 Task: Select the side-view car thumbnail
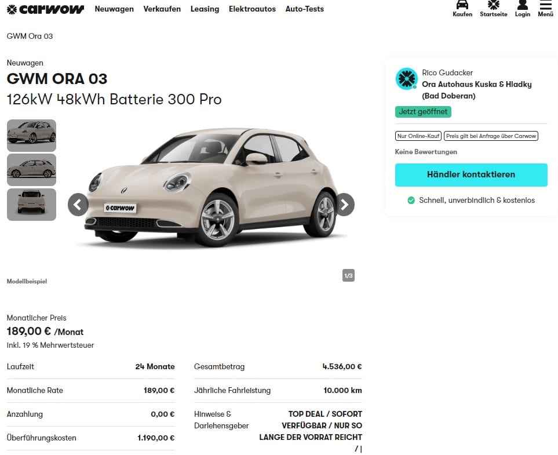[32, 170]
